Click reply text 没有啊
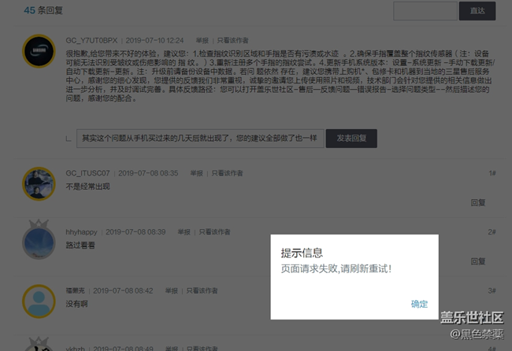 (x=76, y=304)
